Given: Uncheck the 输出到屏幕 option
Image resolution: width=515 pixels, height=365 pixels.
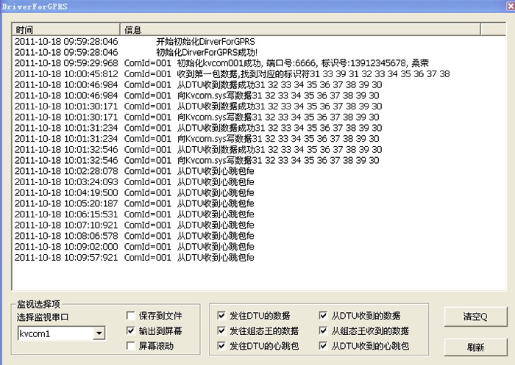Looking at the screenshot, I should (x=132, y=330).
